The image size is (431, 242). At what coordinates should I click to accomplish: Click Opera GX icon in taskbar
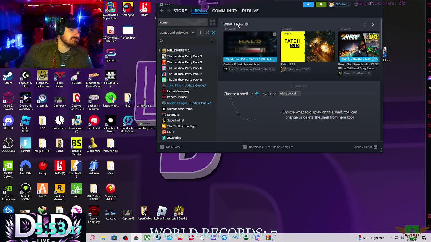coord(92,238)
